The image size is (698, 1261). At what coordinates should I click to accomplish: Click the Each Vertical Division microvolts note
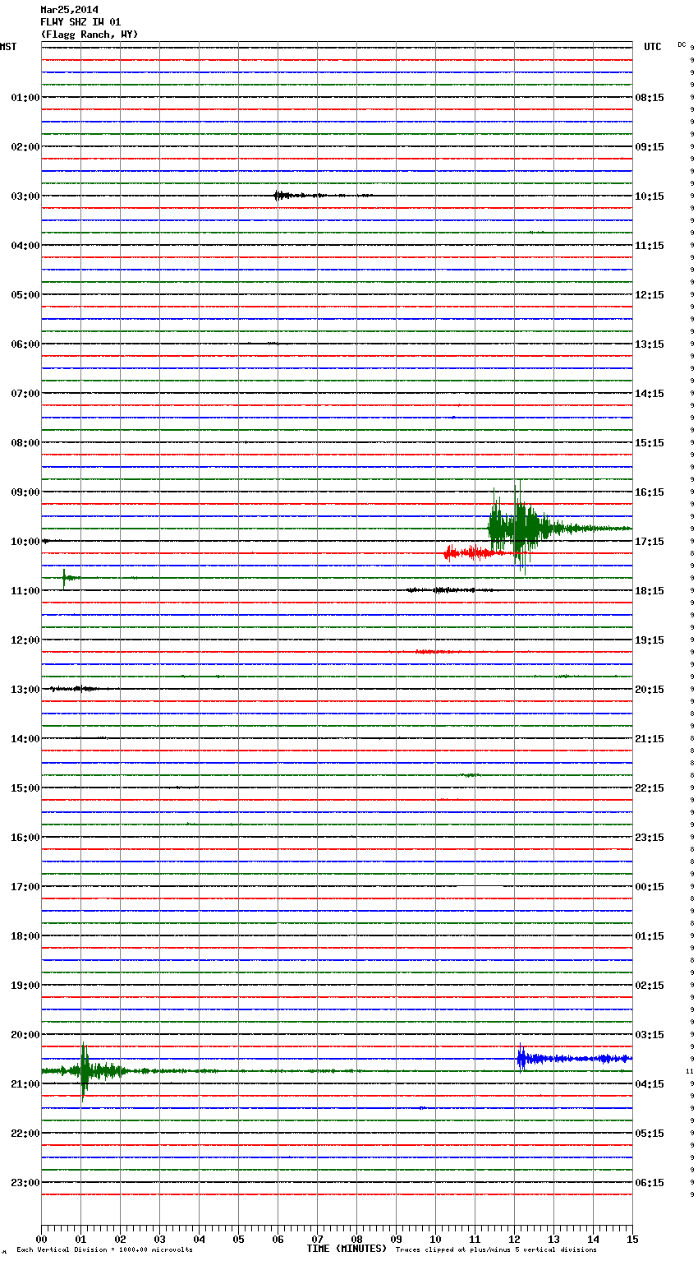click(104, 1250)
